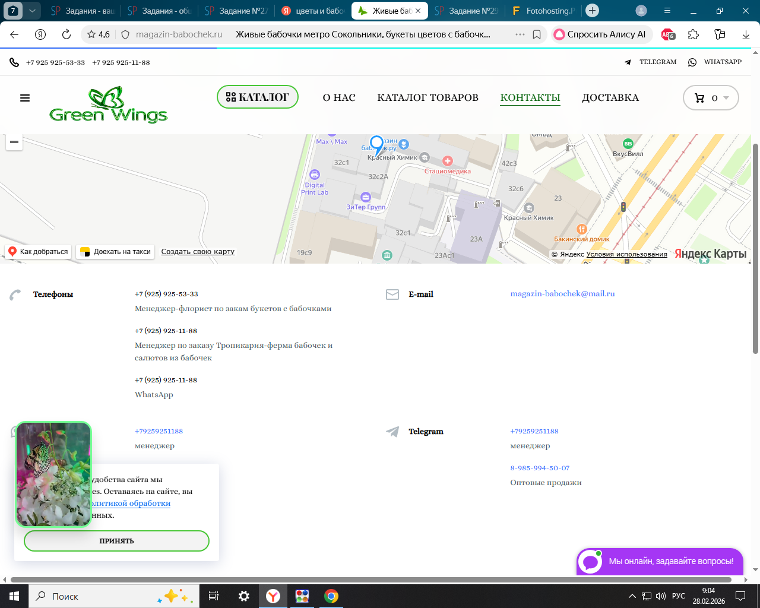This screenshot has width=760, height=608.
Task: Open the shopping cart icon
Action: click(699, 98)
